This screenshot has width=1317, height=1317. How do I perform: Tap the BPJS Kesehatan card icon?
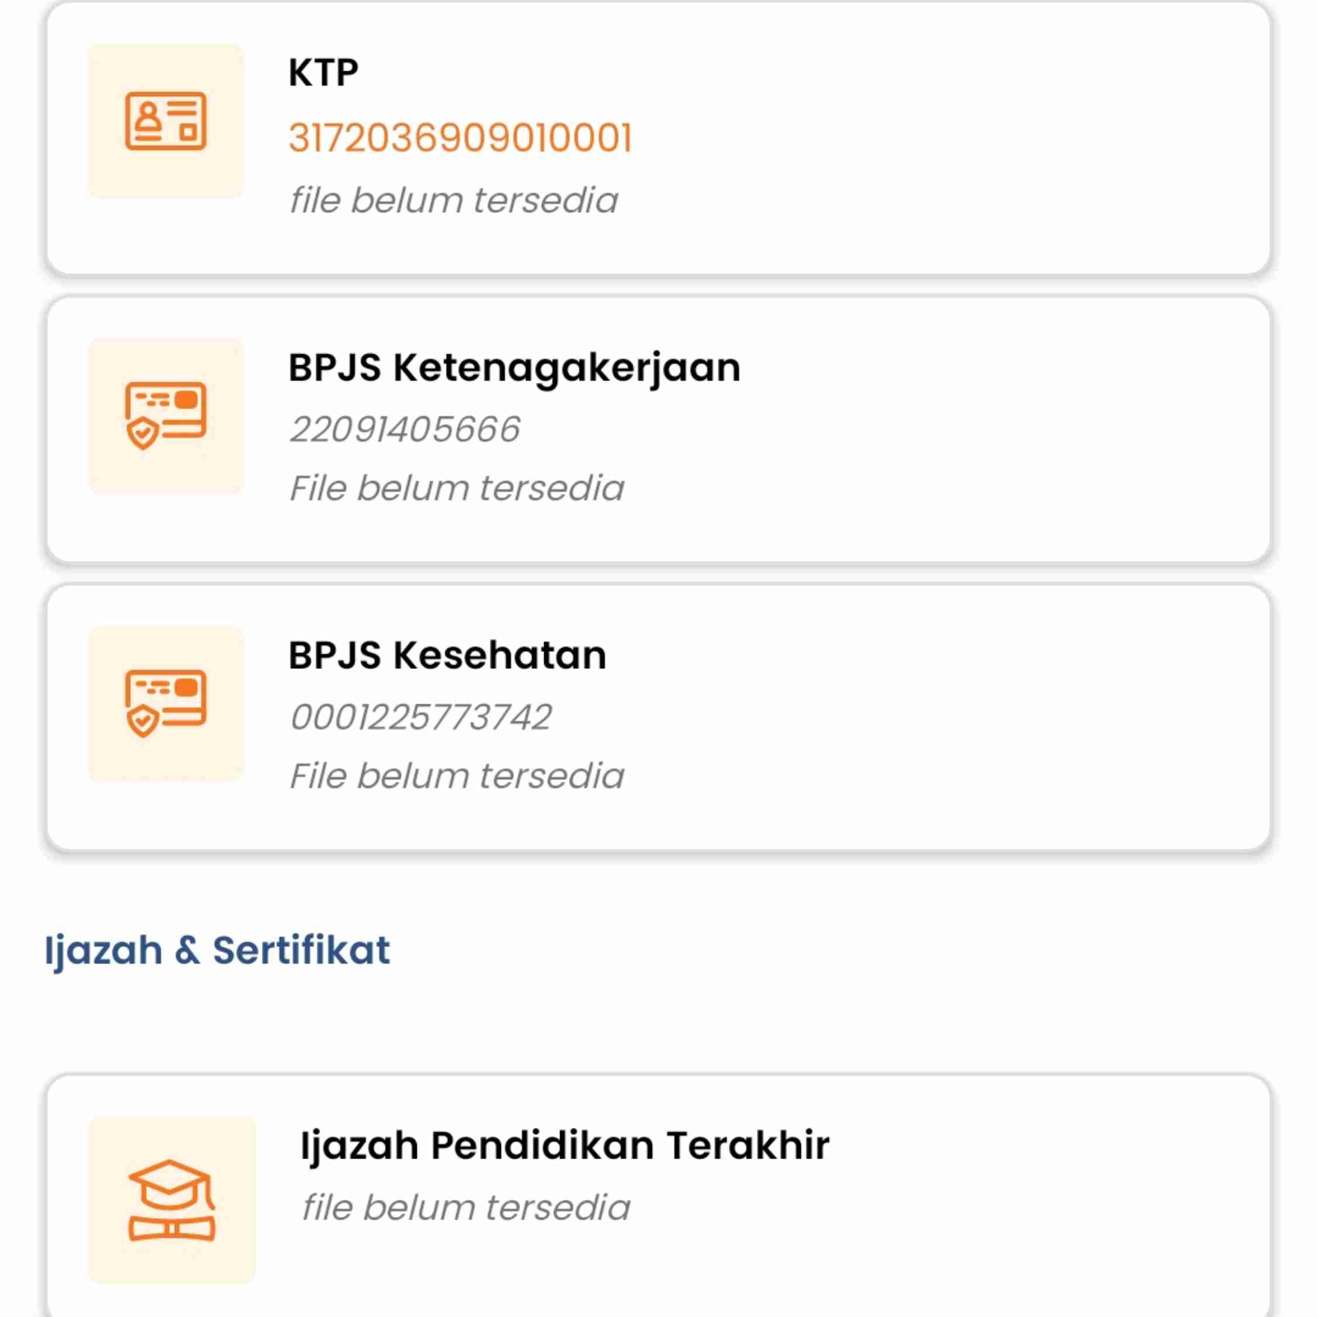165,703
